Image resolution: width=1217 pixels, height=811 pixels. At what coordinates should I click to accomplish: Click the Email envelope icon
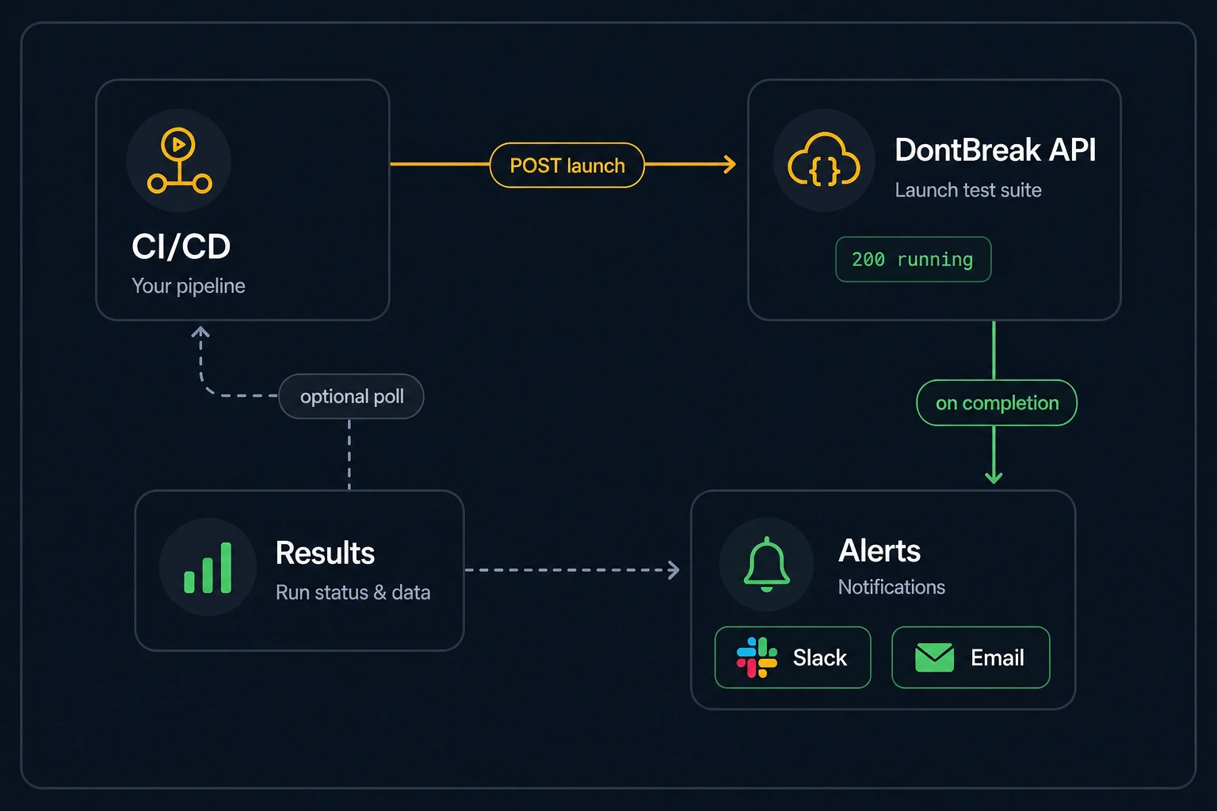click(x=935, y=657)
